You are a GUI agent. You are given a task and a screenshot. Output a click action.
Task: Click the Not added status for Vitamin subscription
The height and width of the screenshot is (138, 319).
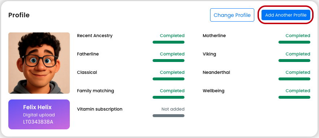point(173,109)
